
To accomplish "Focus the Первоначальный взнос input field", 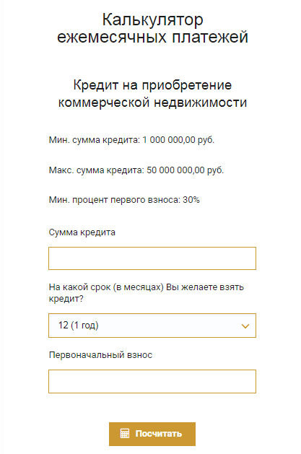I will click(x=152, y=381).
